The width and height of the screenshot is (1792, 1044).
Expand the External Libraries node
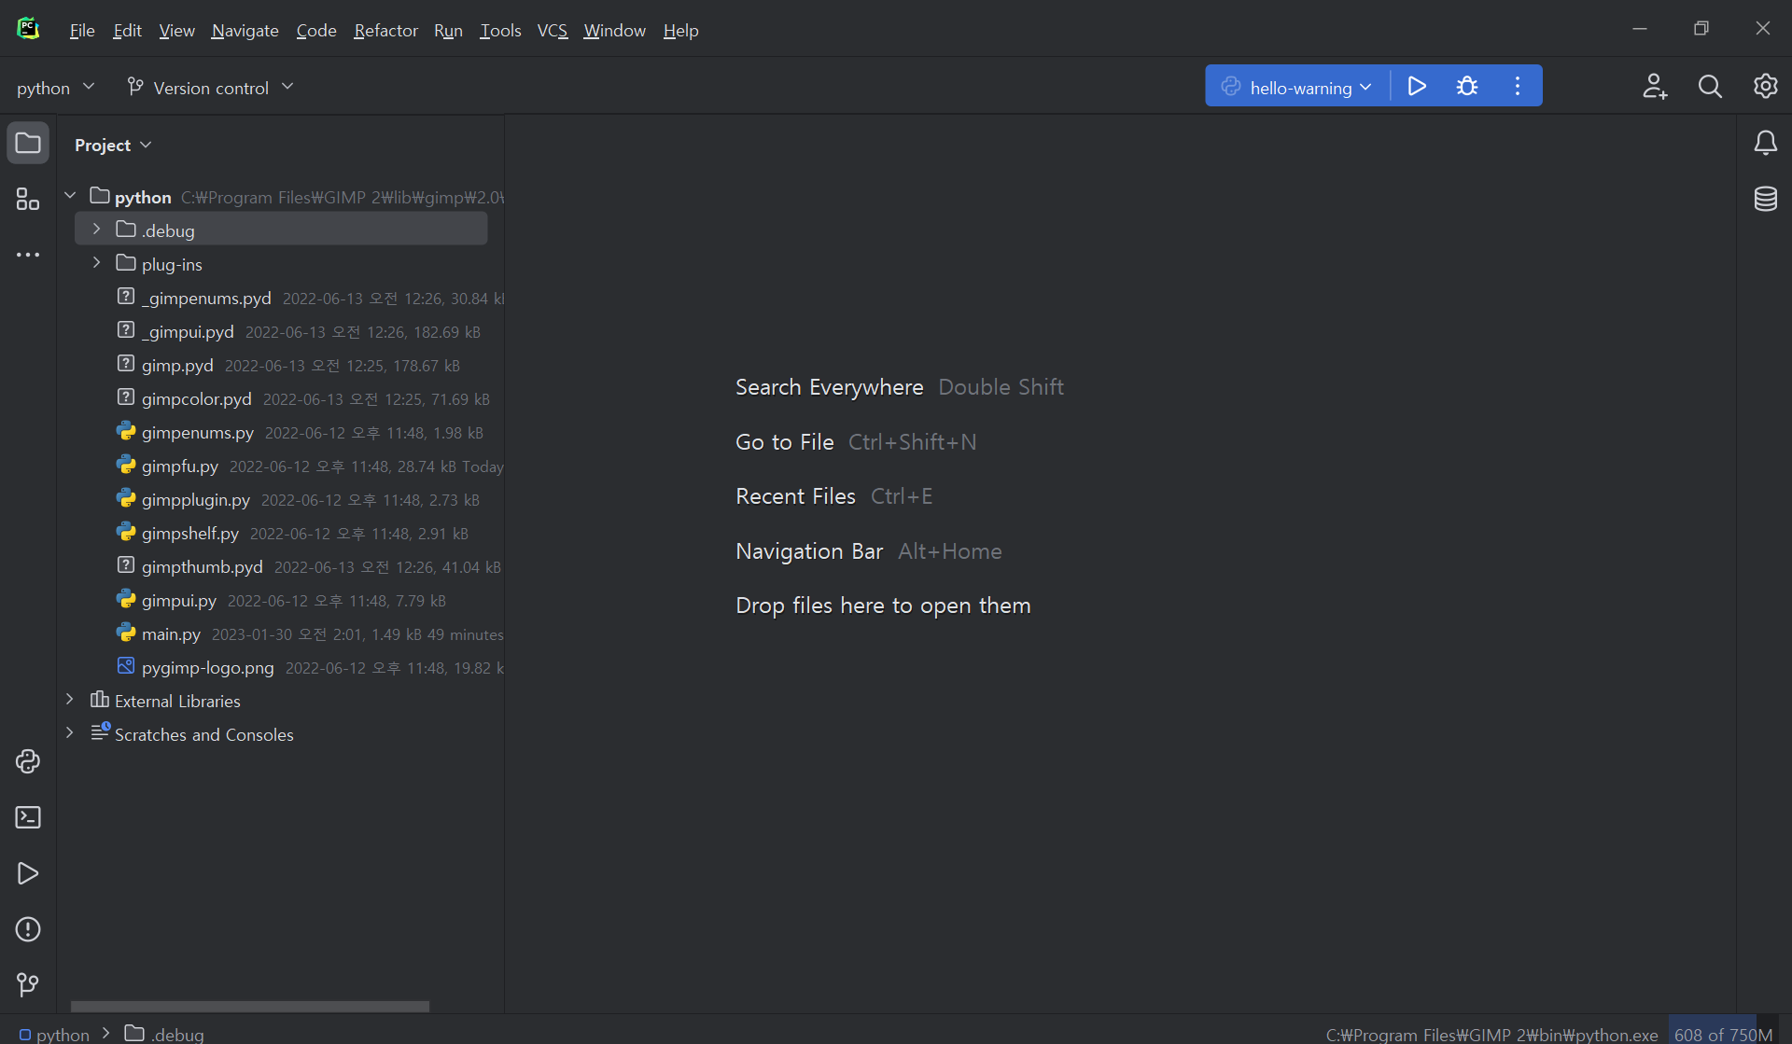pos(70,700)
